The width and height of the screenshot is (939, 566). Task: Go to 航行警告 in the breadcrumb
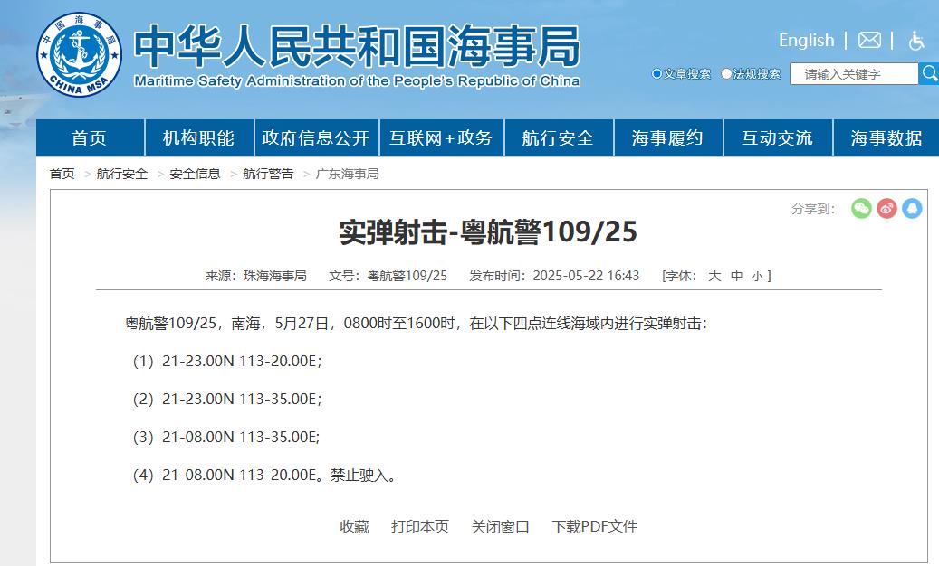pyautogui.click(x=268, y=174)
